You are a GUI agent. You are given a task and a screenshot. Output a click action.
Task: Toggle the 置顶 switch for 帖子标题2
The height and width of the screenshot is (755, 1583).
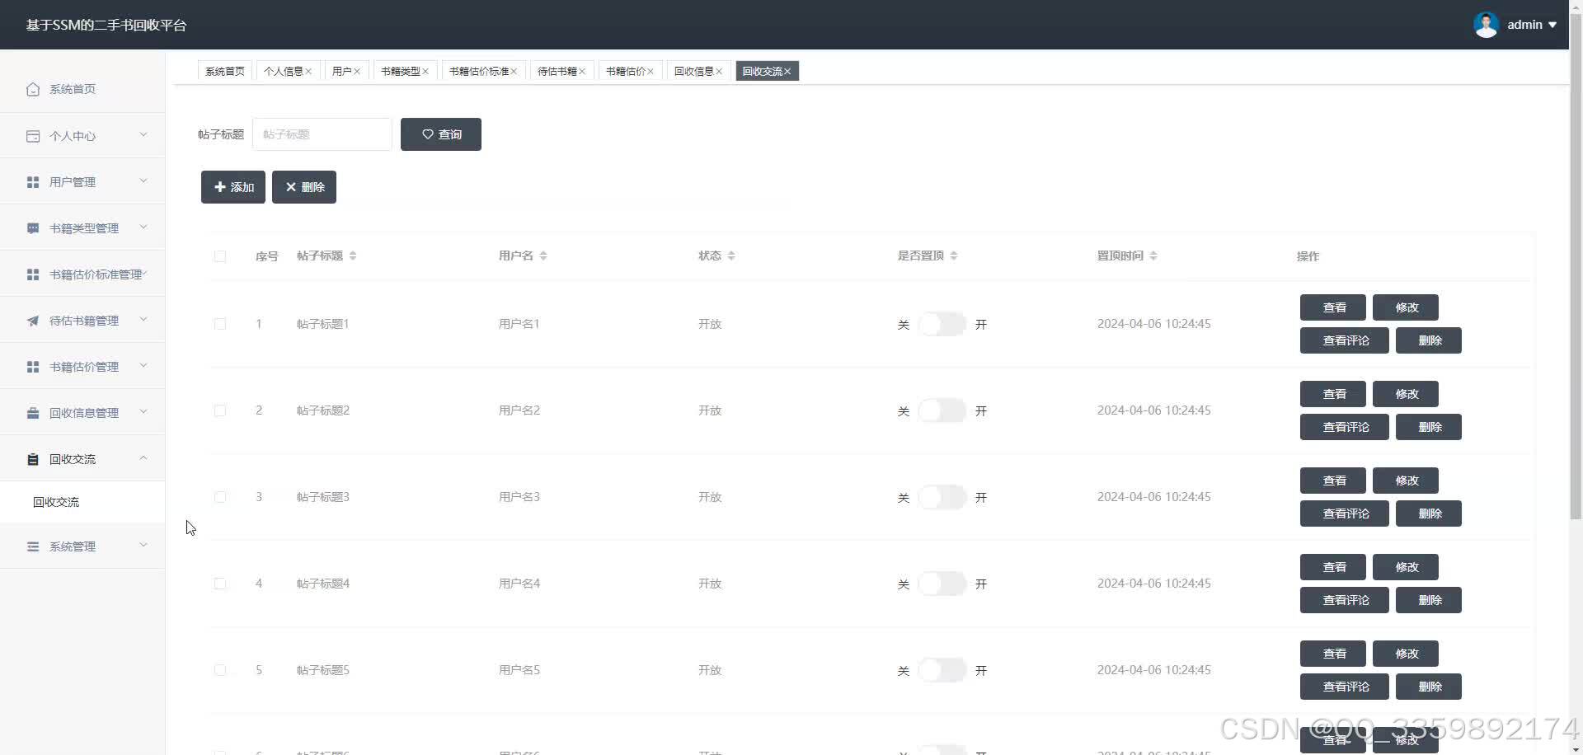pyautogui.click(x=942, y=410)
